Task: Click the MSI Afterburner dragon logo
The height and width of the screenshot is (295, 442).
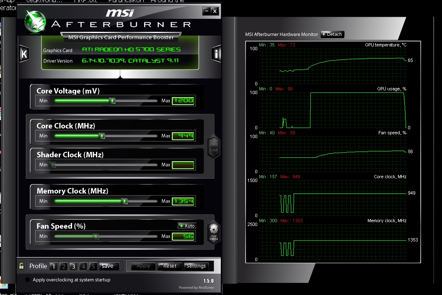Action: [35, 21]
